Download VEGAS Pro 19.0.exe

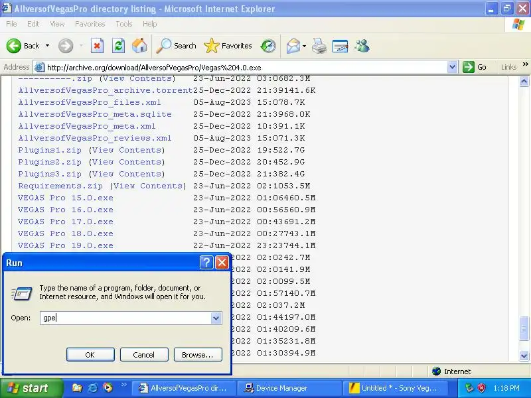tap(66, 245)
